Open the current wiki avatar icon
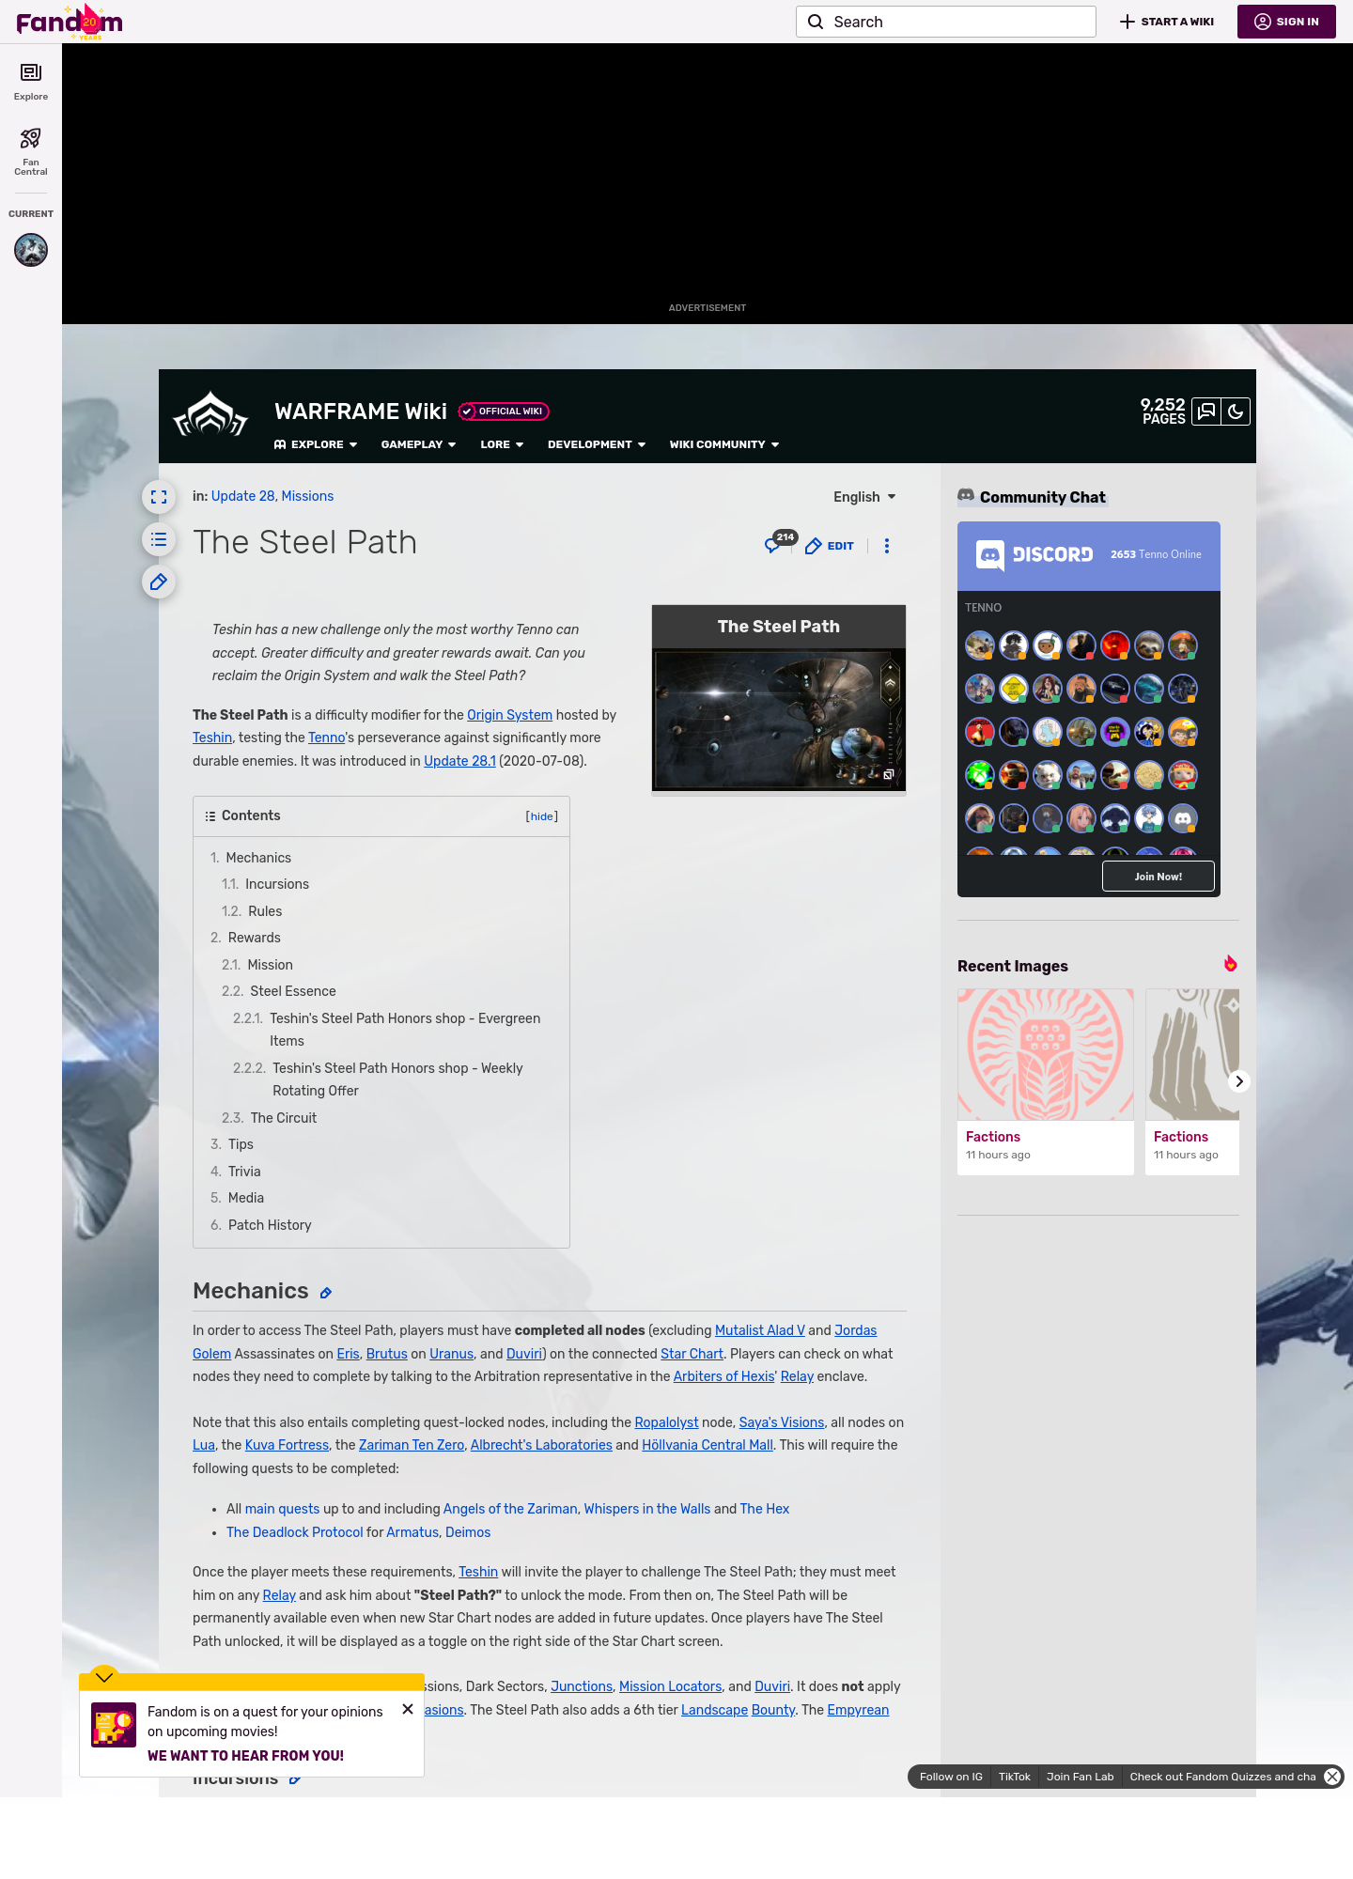Viewport: 1353px width, 1879px height. pos(31,250)
